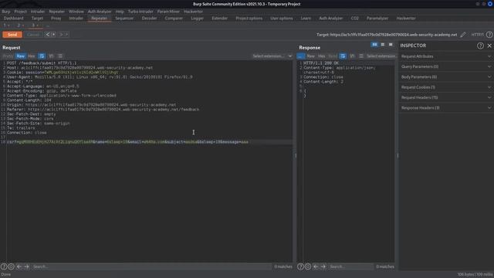Open Turbo Intruder menu

pos(140,12)
